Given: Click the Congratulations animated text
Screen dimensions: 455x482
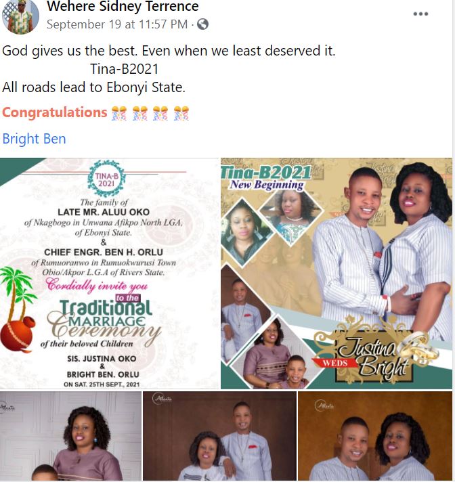Looking at the screenshot, I should click(x=55, y=112).
